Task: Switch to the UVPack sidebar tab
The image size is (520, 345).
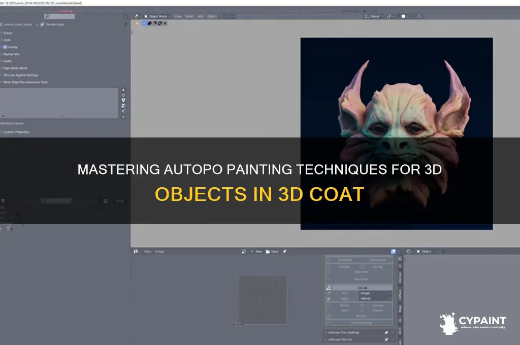Action: (x=400, y=295)
